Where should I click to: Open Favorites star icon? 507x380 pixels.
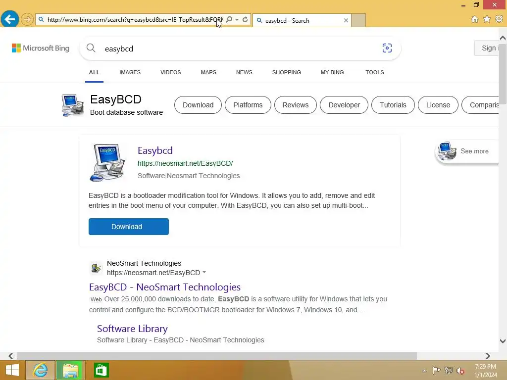pyautogui.click(x=487, y=19)
